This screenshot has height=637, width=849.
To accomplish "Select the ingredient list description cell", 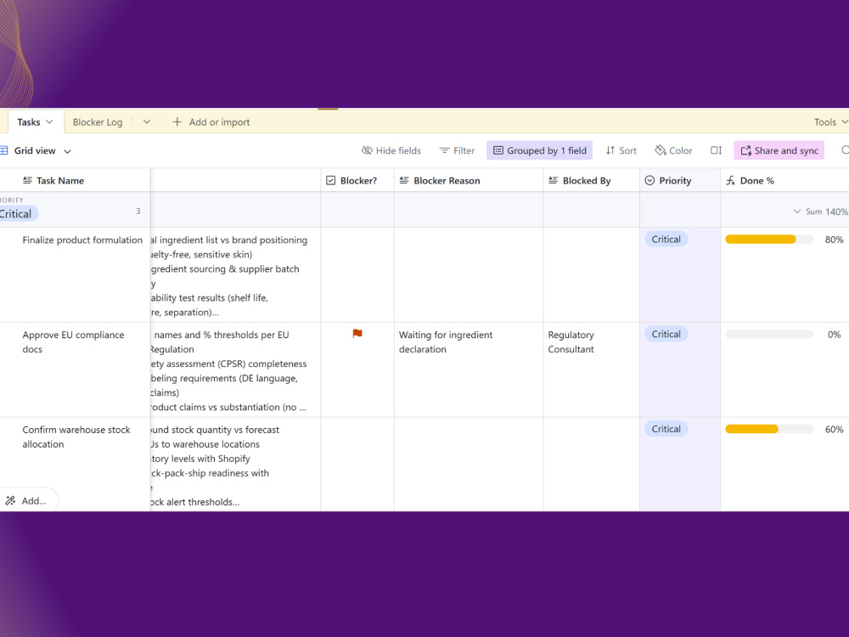I will 235,274.
